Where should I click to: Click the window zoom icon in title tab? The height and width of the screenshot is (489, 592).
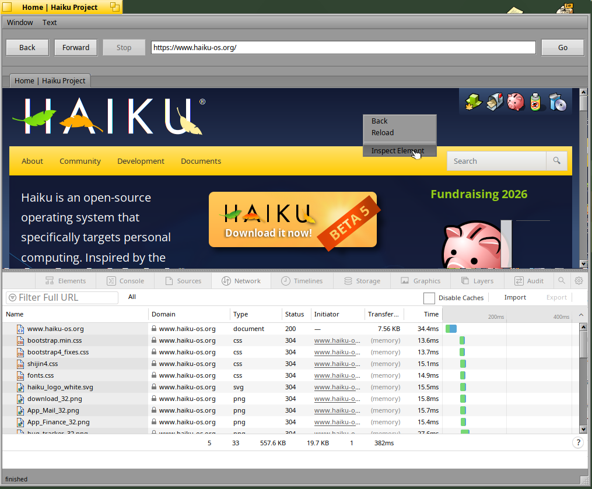pyautogui.click(x=115, y=7)
